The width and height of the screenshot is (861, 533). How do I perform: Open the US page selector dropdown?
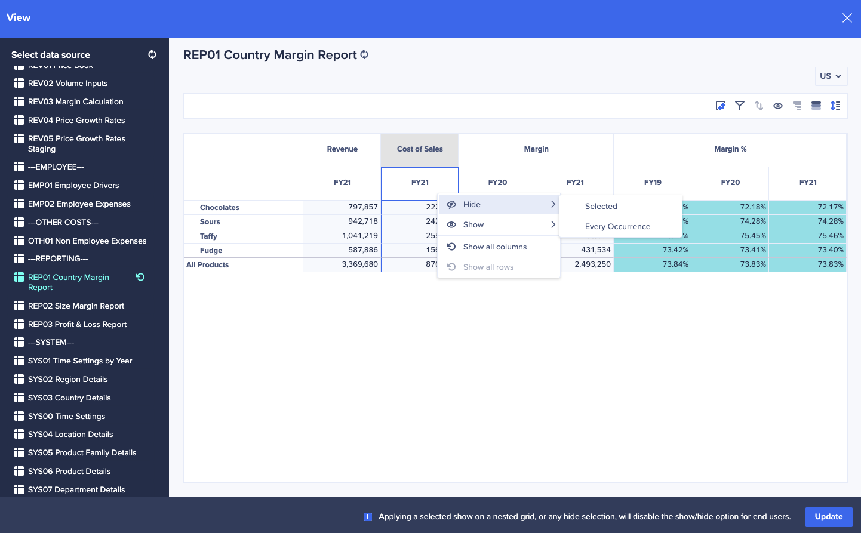point(831,76)
